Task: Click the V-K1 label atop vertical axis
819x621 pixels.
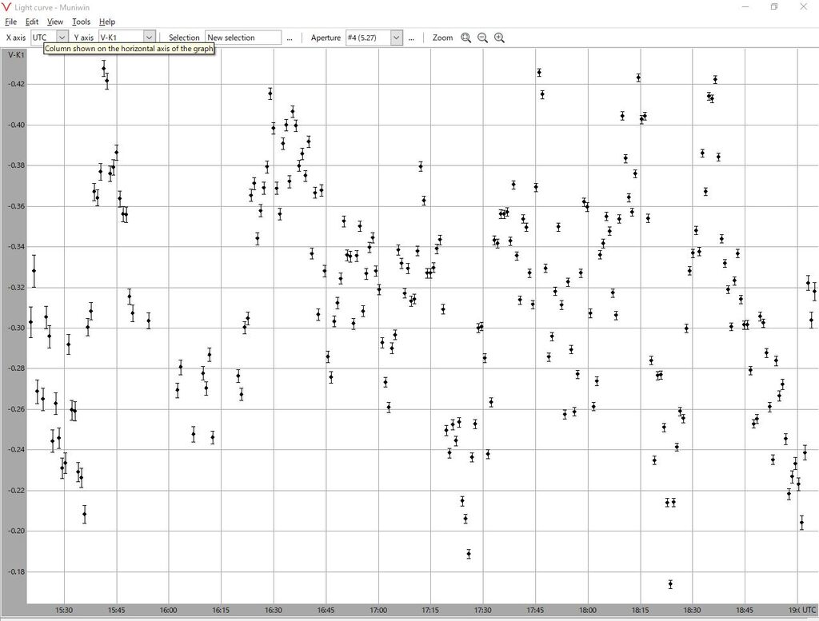Action: coord(16,54)
